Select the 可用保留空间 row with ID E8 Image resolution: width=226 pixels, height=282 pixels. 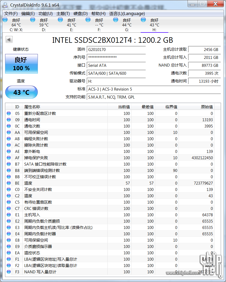coord(110,240)
